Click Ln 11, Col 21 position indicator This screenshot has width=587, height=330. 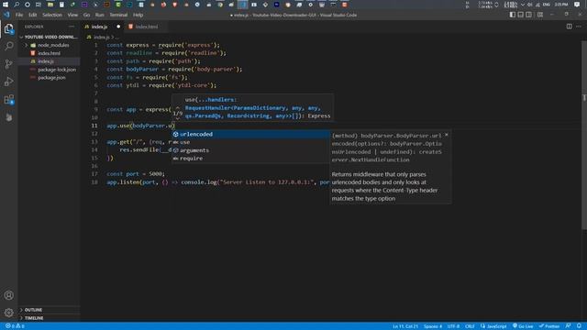tap(405, 326)
